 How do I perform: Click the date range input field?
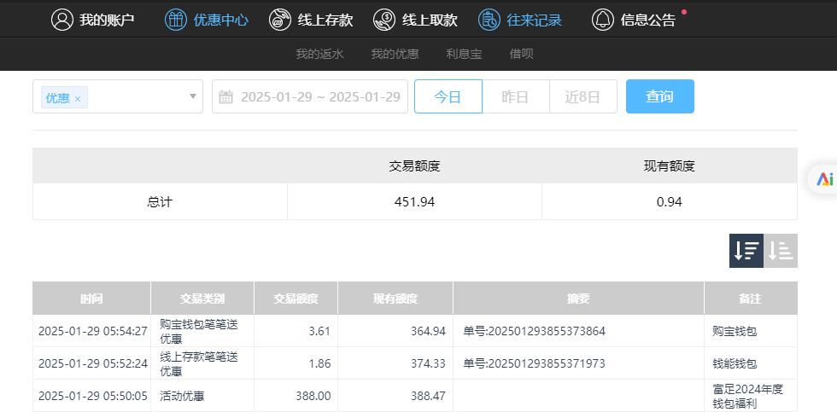click(x=319, y=96)
